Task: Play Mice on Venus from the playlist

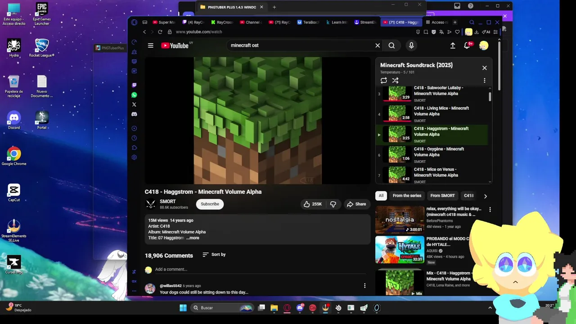Action: [x=432, y=175]
